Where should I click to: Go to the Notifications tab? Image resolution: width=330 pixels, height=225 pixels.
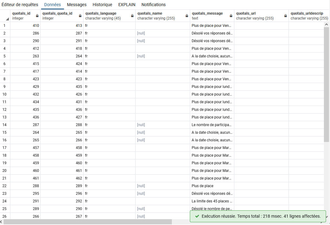pos(154,5)
